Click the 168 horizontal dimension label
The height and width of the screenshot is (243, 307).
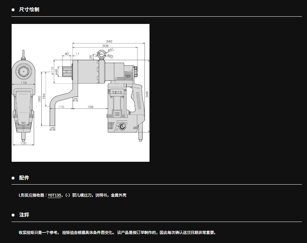[90, 107]
